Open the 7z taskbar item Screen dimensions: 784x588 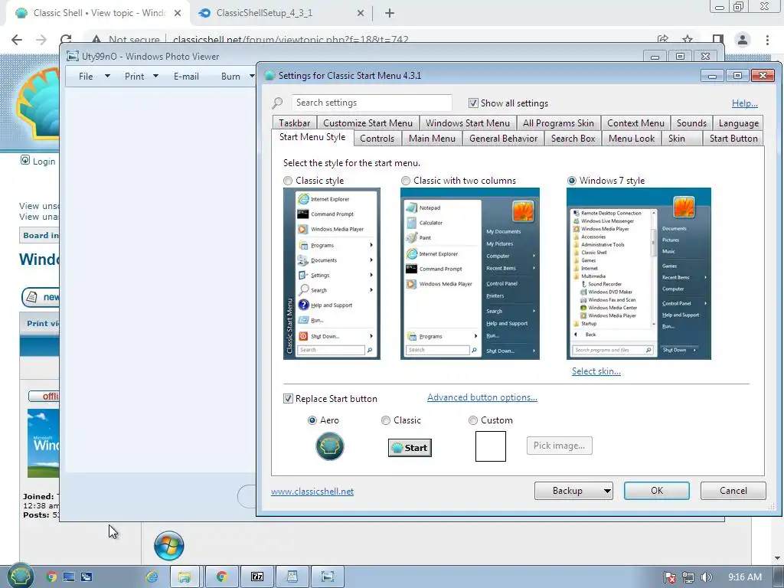(x=257, y=577)
